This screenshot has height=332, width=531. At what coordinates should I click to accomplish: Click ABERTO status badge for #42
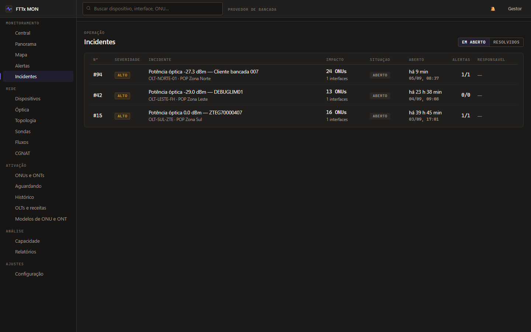(x=380, y=96)
